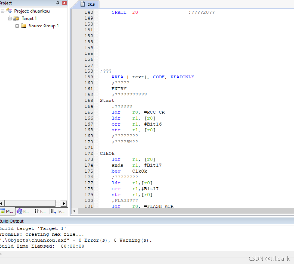The image size is (294, 264).
Task: Click the Start label in the code
Action: [x=107, y=101]
